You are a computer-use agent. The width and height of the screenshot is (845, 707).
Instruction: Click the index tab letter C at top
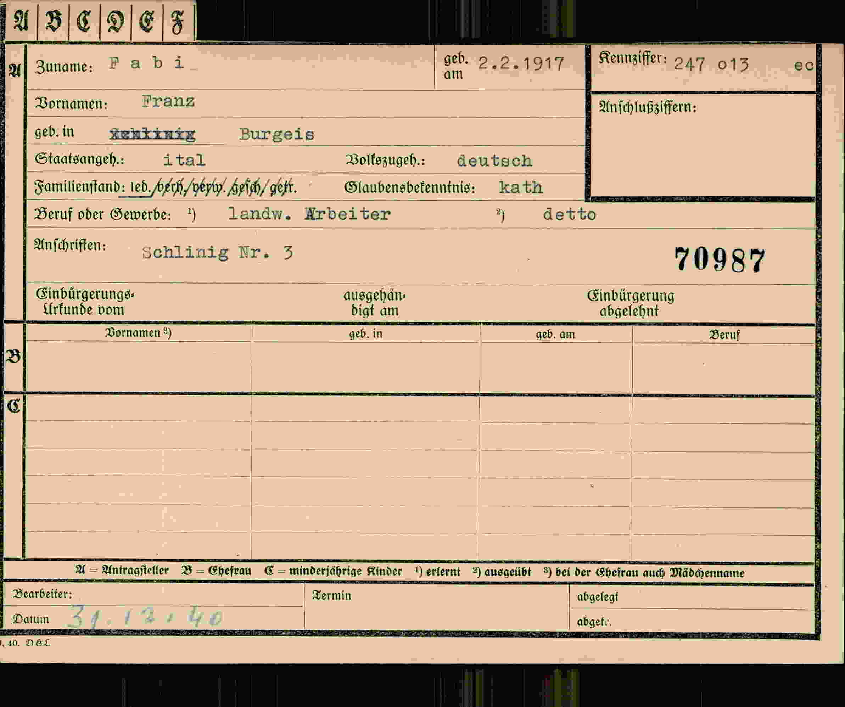click(84, 21)
